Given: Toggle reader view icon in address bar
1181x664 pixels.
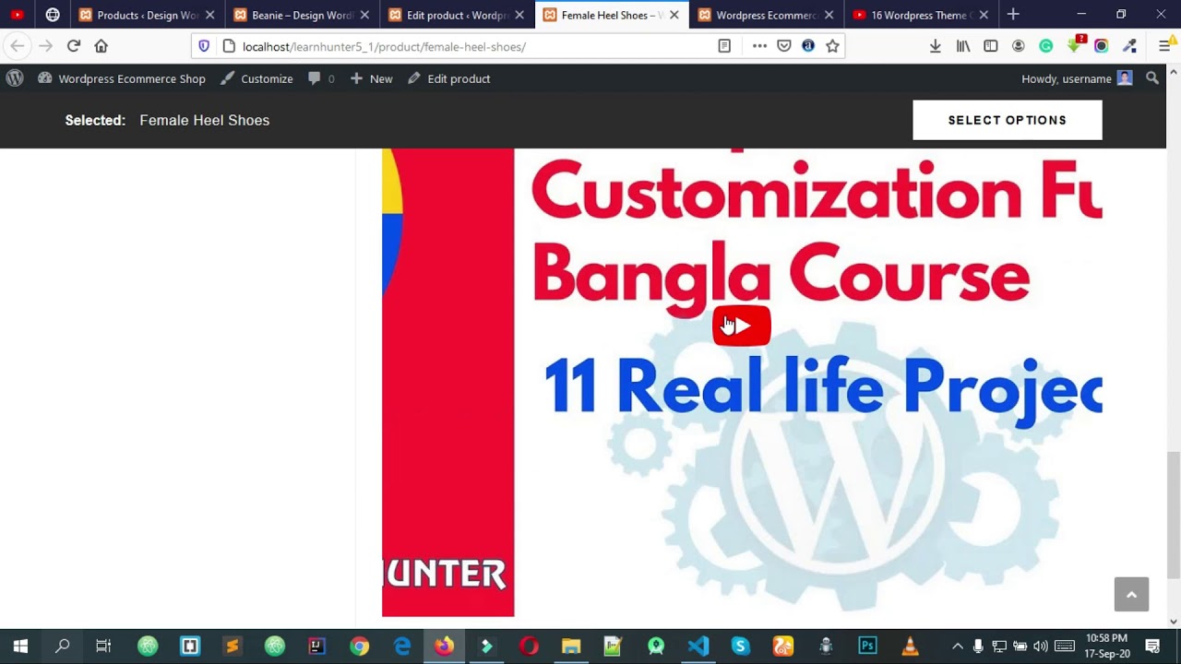Looking at the screenshot, I should pyautogui.click(x=724, y=46).
